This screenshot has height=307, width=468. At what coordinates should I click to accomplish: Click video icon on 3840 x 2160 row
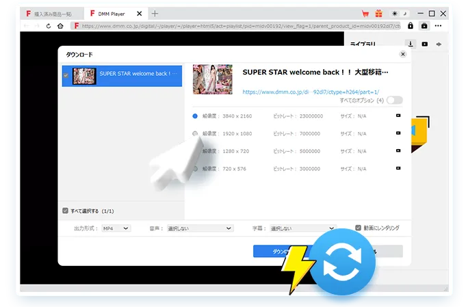398,116
